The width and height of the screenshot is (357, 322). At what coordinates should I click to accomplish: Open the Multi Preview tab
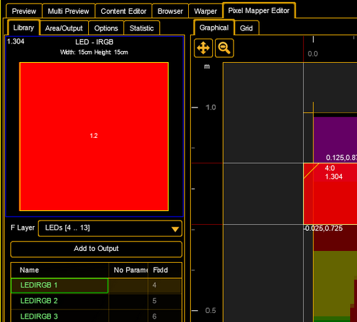[68, 11]
